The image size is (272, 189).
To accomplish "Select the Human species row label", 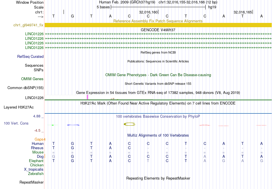I will coord(38,143).
